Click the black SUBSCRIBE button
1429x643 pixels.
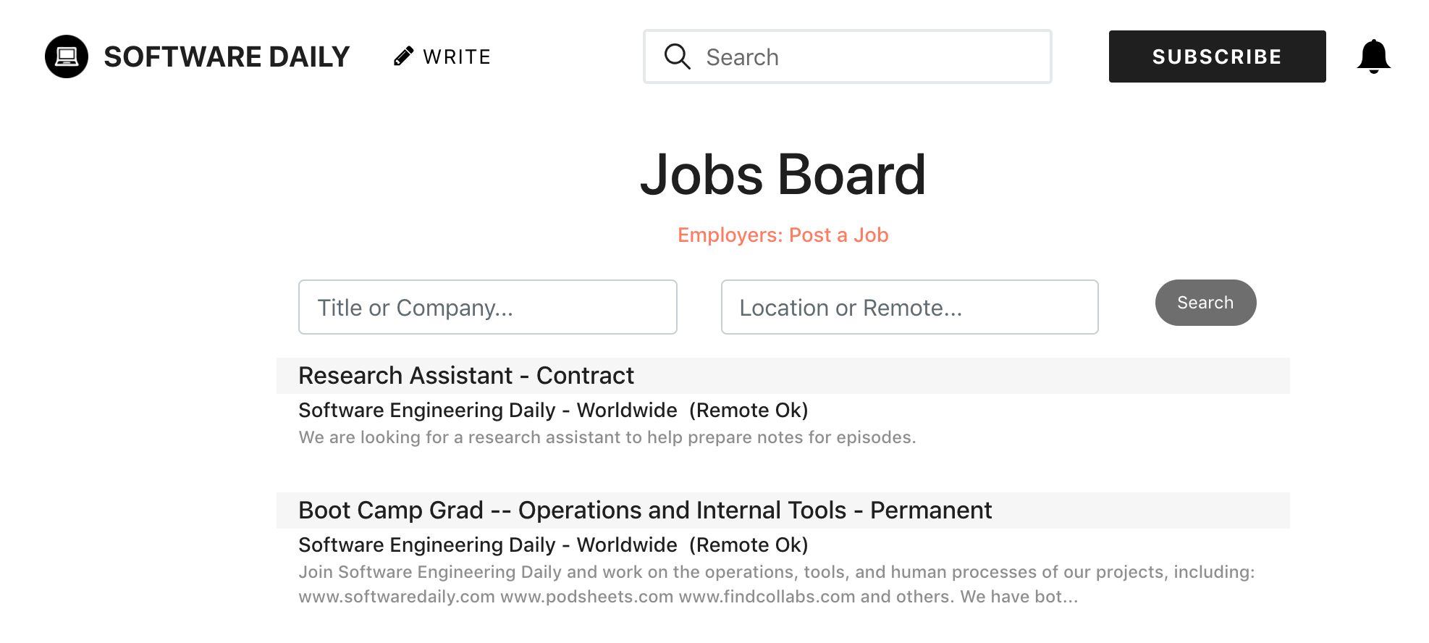[1217, 56]
